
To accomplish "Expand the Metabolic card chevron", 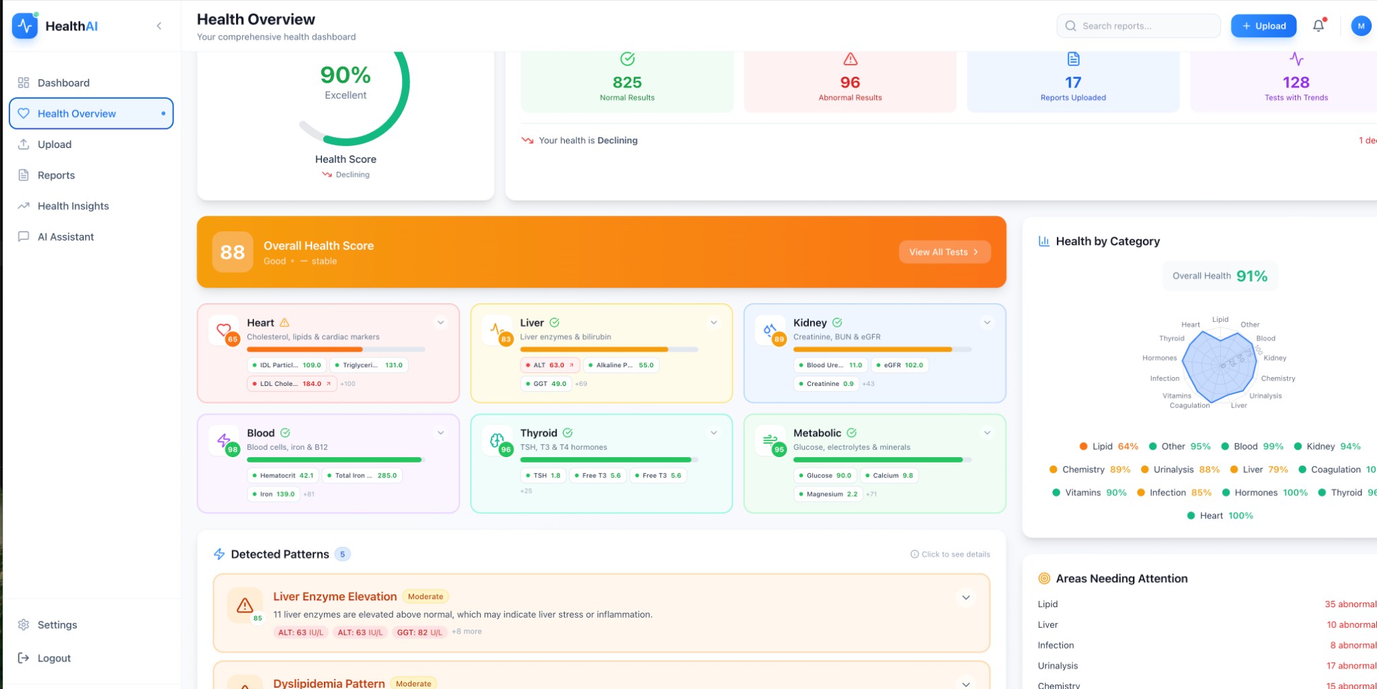I will pyautogui.click(x=987, y=433).
